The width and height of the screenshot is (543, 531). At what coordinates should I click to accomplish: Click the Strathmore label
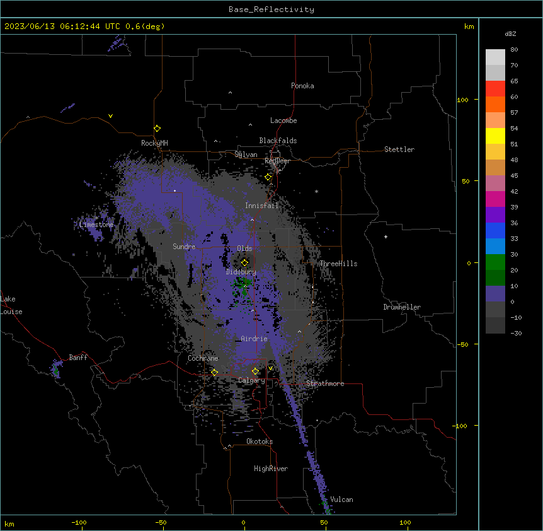pos(325,383)
